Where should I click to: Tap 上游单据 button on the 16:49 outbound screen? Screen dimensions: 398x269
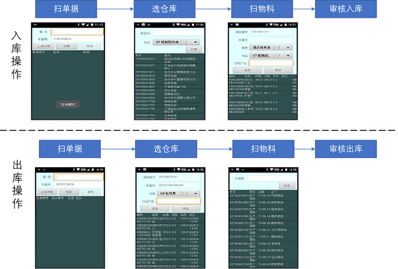pyautogui.click(x=47, y=192)
